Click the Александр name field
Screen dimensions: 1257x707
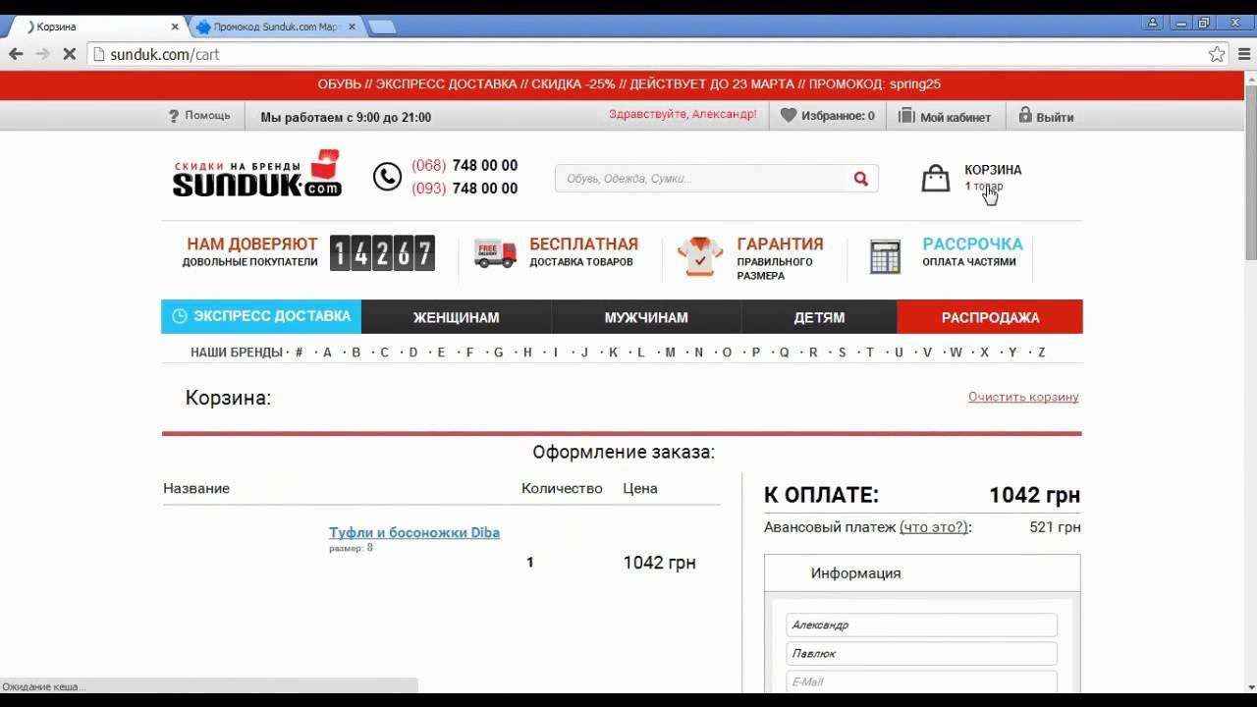(x=921, y=625)
